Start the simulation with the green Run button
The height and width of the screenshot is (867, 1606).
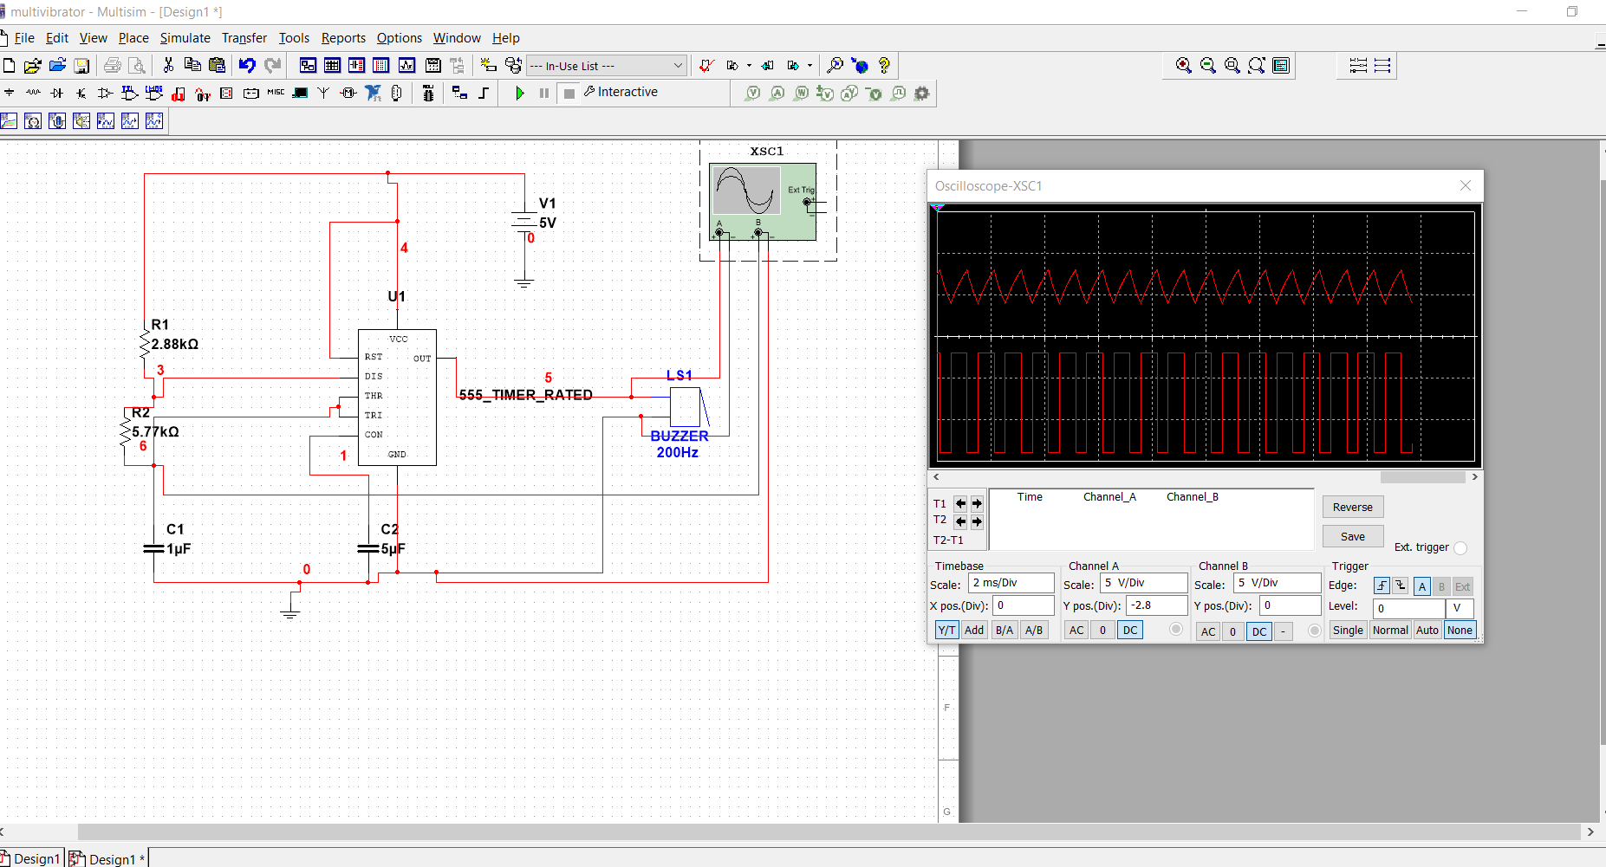tap(519, 93)
